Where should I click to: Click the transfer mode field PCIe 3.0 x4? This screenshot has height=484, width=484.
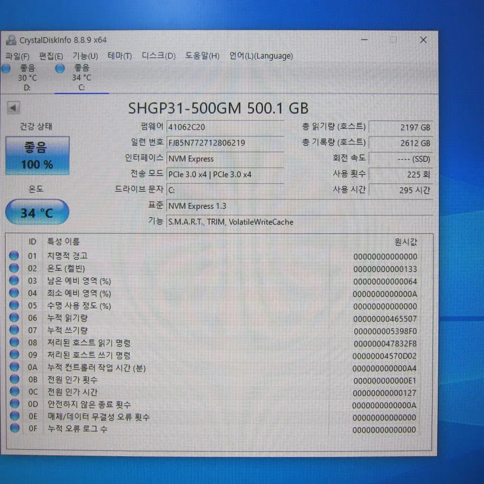click(x=225, y=174)
